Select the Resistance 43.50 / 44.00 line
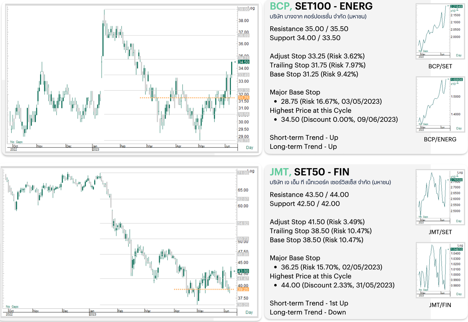The image size is (468, 322). click(x=309, y=195)
